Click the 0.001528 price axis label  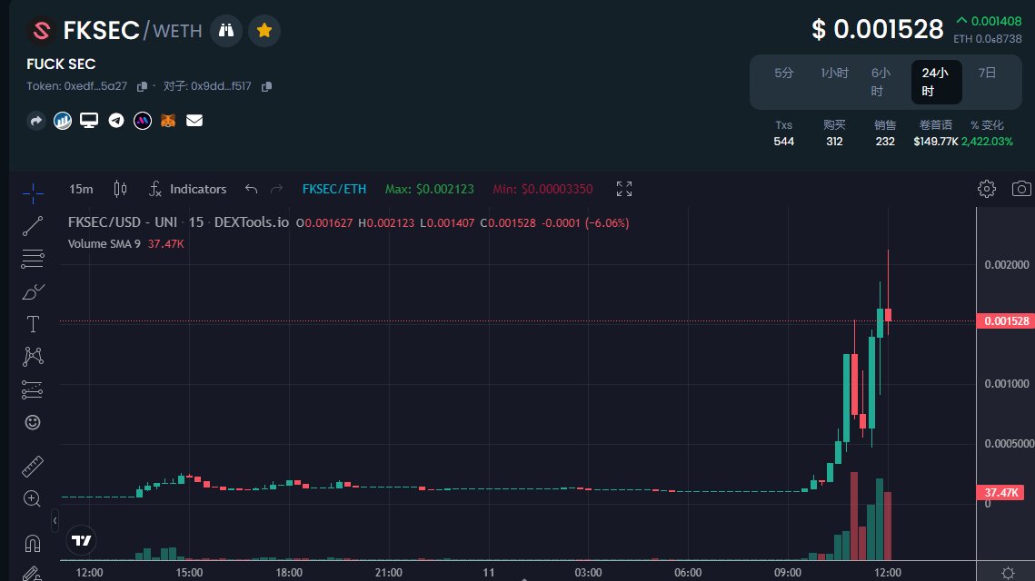(x=1006, y=321)
